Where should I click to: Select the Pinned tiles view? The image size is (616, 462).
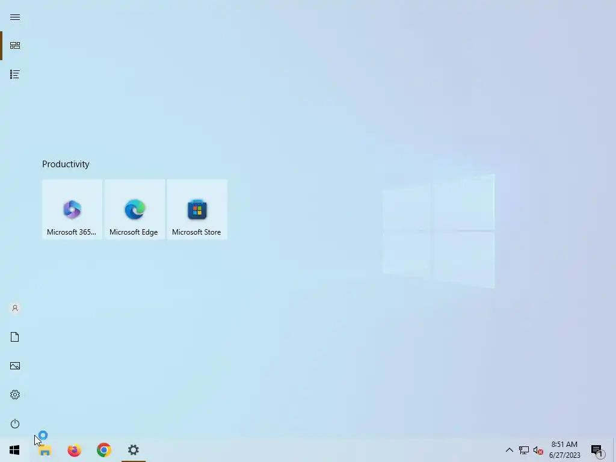coord(15,46)
